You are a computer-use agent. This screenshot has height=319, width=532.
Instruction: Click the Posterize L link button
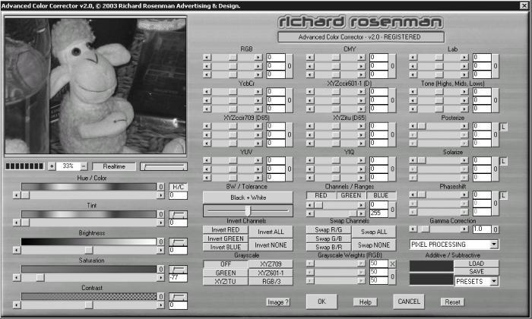pos(503,127)
